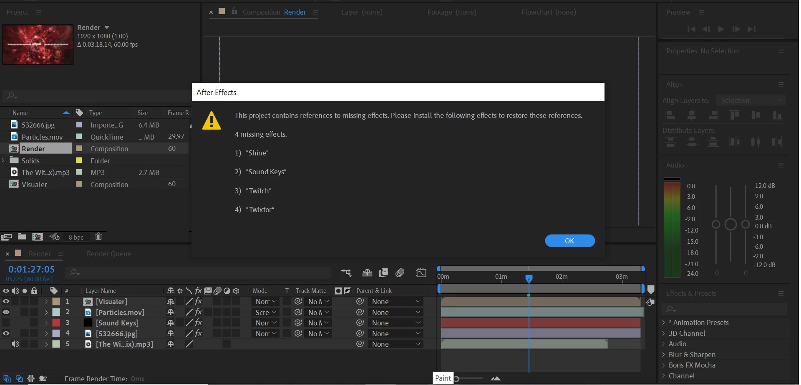This screenshot has width=801, height=385.
Task: Click the Align Vertical Center icon
Action: (756, 115)
